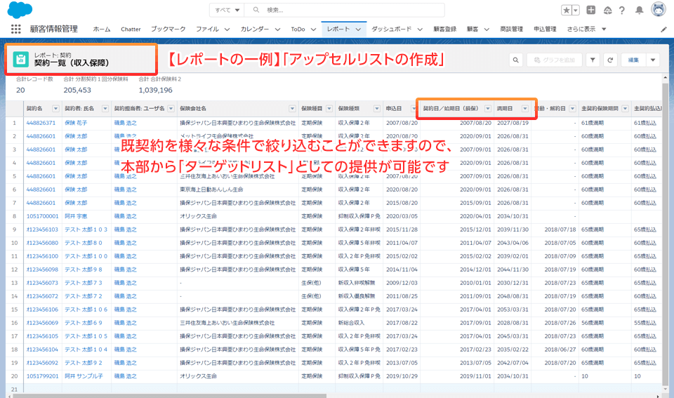Open the Help question mark icon
674x398 pixels.
pos(623,10)
